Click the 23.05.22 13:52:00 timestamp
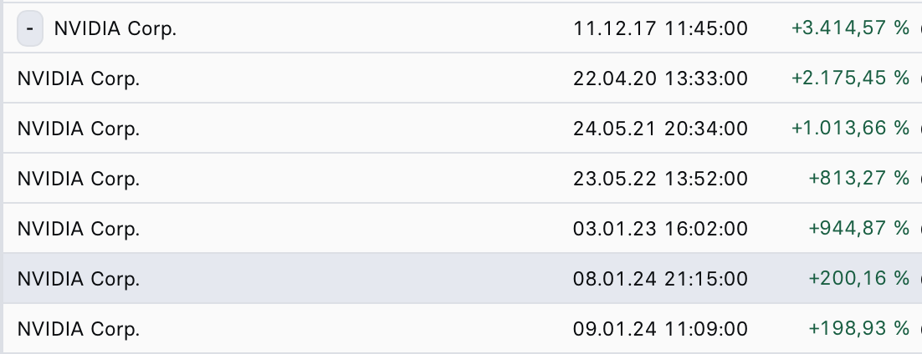This screenshot has width=922, height=354. (660, 179)
